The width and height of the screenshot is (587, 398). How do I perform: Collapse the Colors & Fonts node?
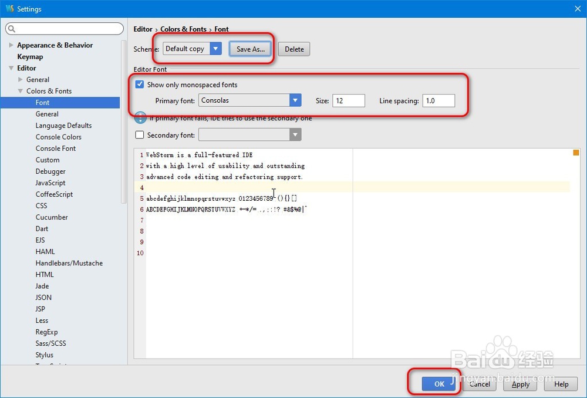pos(20,91)
